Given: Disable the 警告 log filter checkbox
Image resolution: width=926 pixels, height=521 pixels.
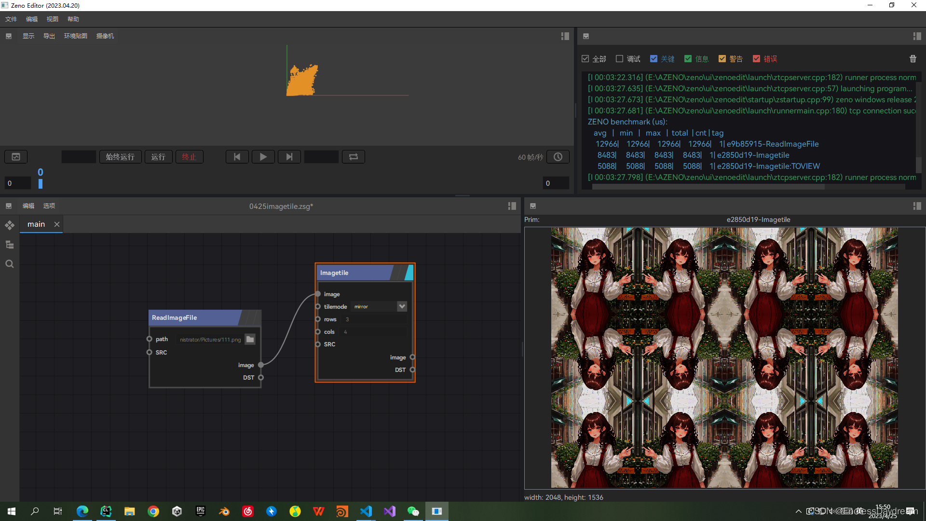Looking at the screenshot, I should [x=722, y=58].
